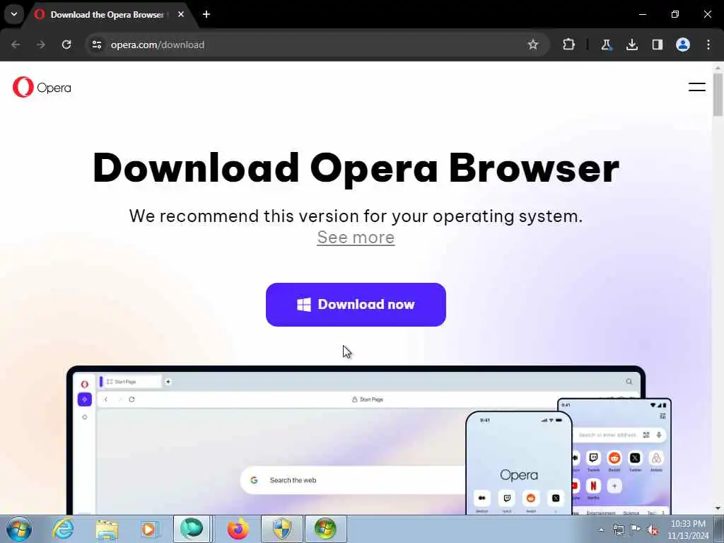Open the Chrome profile avatar
The width and height of the screenshot is (724, 543).
(683, 45)
